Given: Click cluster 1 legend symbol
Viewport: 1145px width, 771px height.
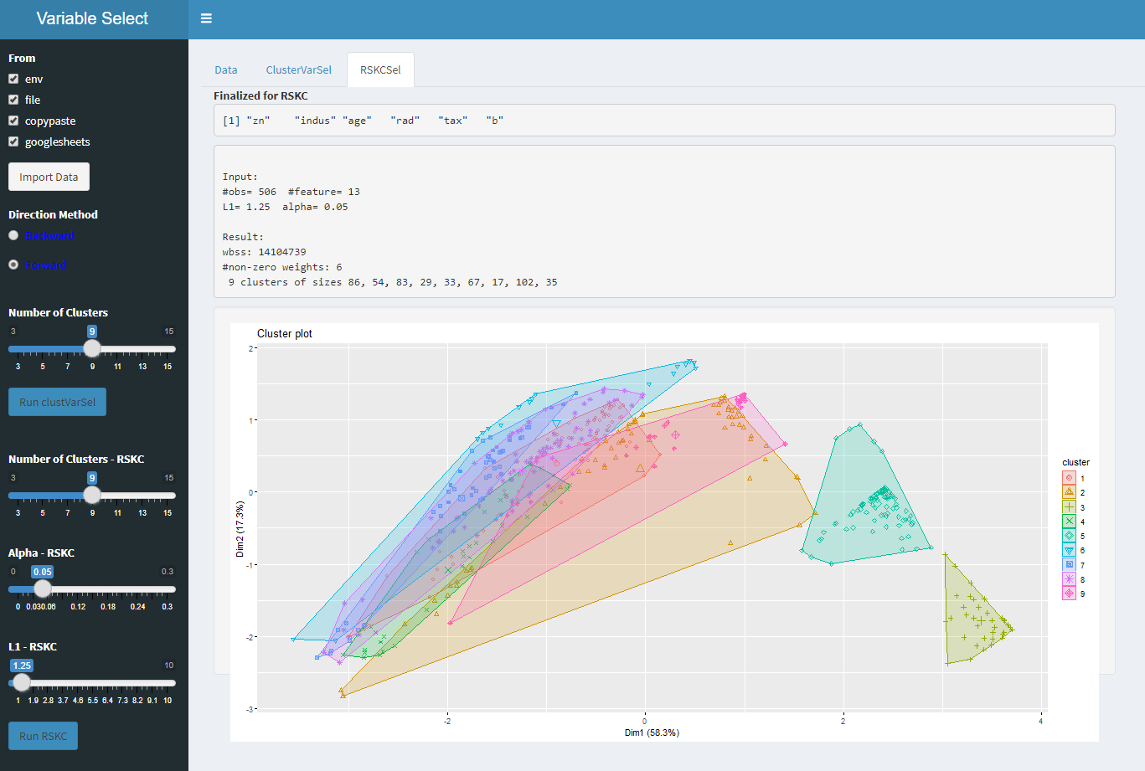Looking at the screenshot, I should coord(1069,478).
